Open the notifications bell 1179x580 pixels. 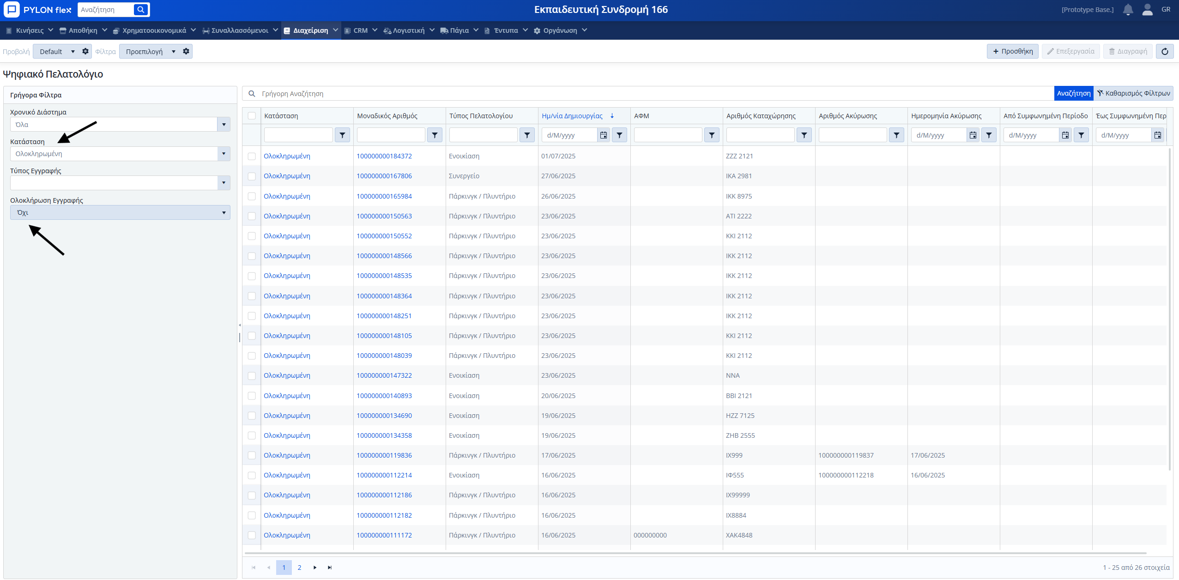[x=1128, y=10]
